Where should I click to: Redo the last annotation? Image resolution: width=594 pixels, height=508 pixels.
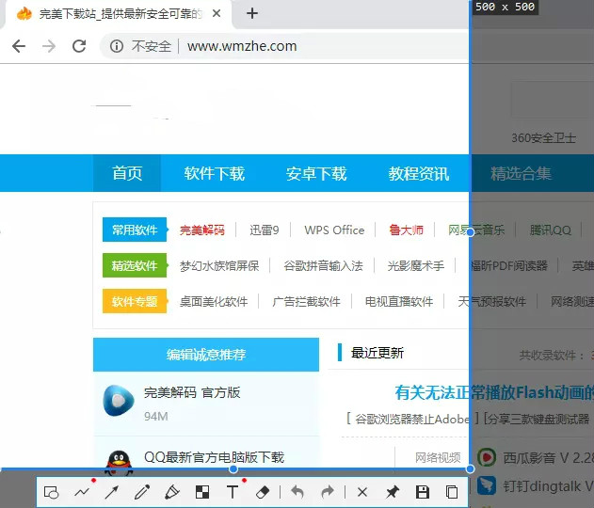(x=328, y=492)
